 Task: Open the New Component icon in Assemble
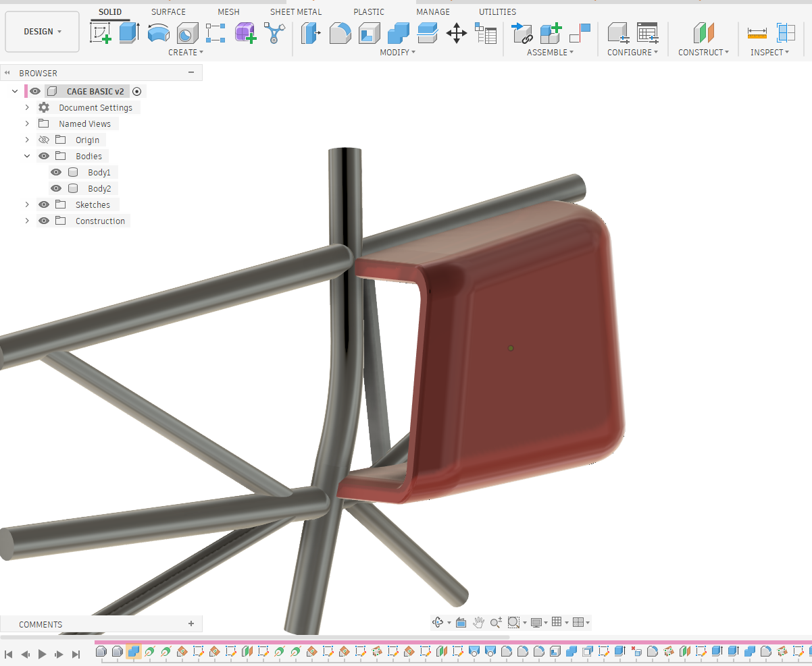[551, 33]
